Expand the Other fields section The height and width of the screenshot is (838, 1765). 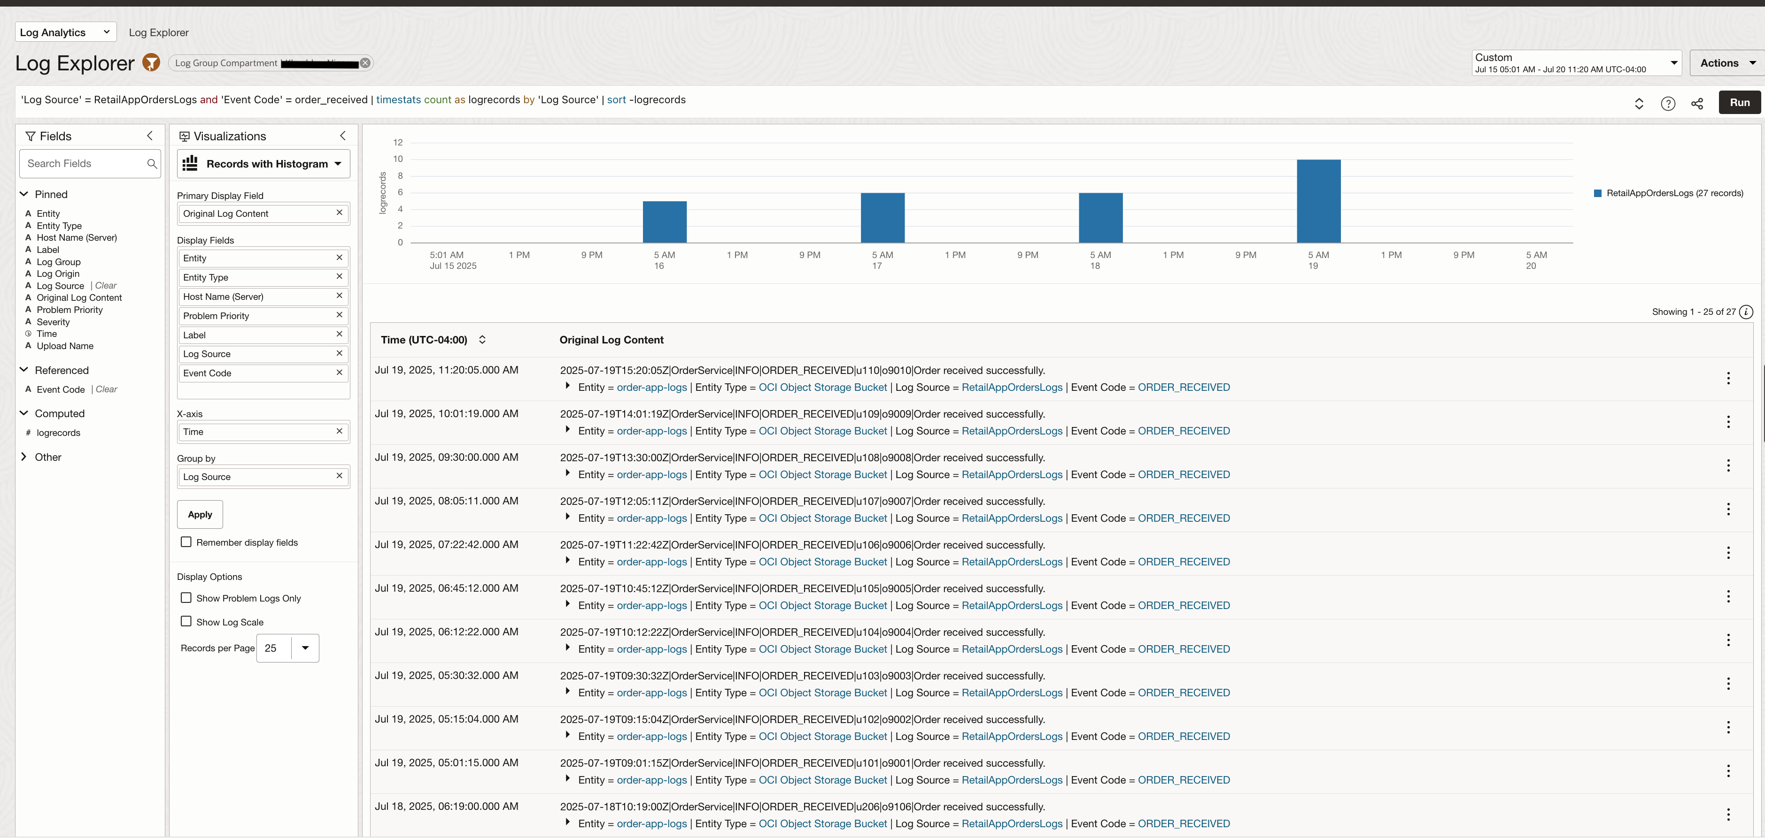pos(24,457)
